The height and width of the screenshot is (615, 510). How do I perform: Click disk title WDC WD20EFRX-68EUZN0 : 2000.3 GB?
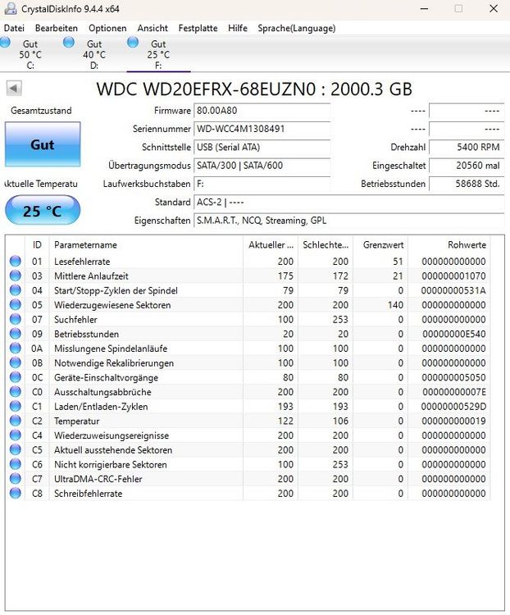tap(254, 89)
